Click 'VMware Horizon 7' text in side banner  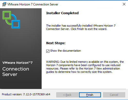[x=17, y=63]
